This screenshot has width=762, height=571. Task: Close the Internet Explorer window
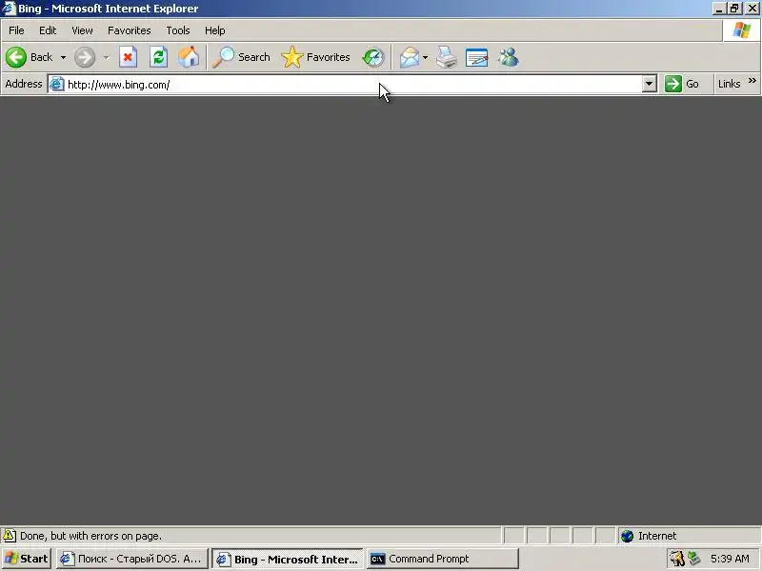(752, 9)
